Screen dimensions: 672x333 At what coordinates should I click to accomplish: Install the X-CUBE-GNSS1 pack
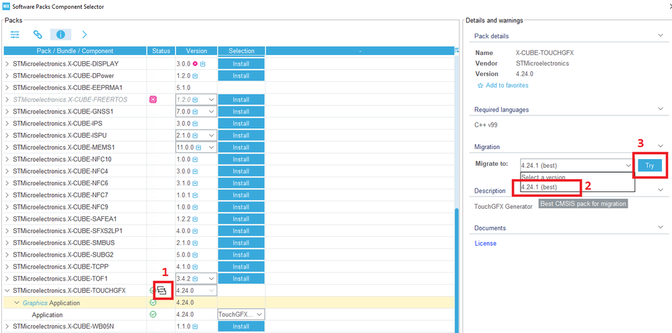(241, 111)
